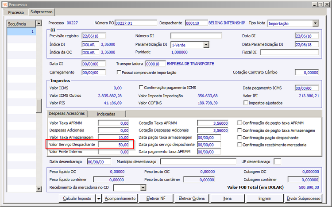Screen dimensions: 332x207
Task: Open Calcular Imposto dropdown arrow
Action: 98,199
